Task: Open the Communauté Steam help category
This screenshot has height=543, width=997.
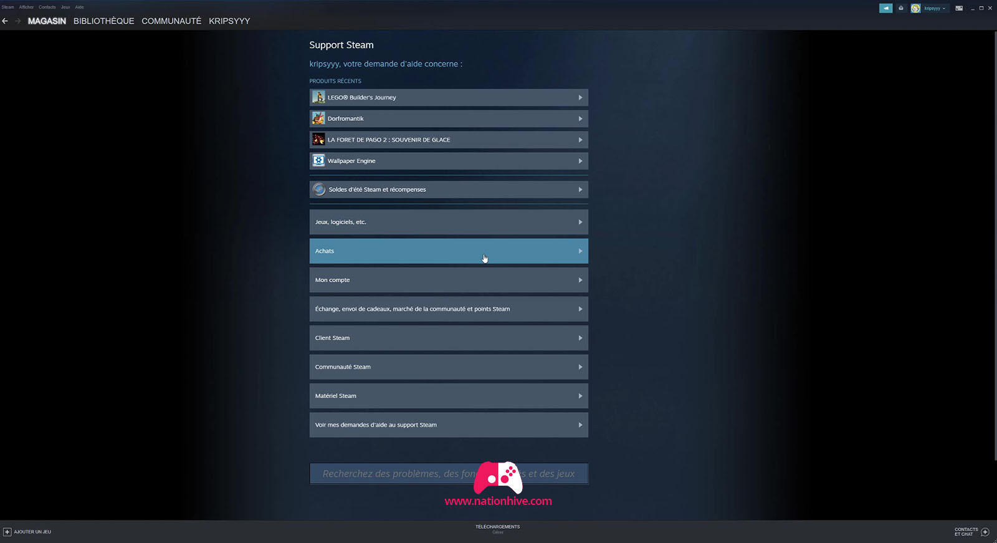Action: tap(449, 367)
